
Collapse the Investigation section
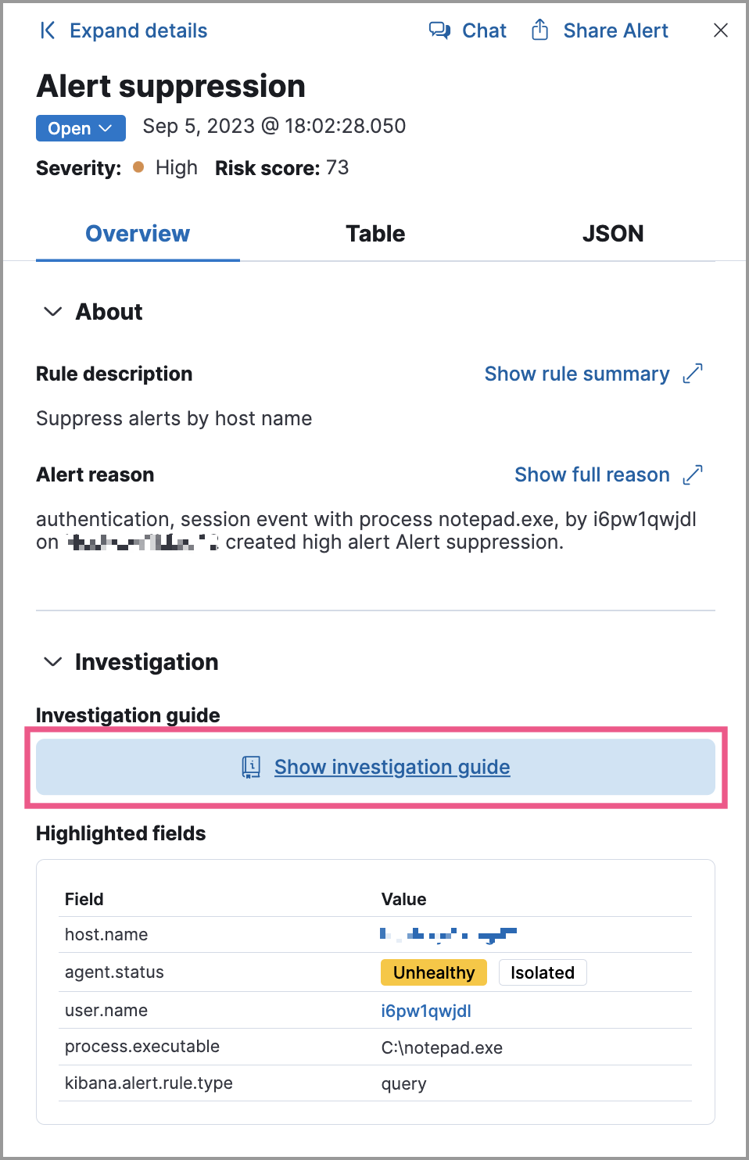point(53,662)
